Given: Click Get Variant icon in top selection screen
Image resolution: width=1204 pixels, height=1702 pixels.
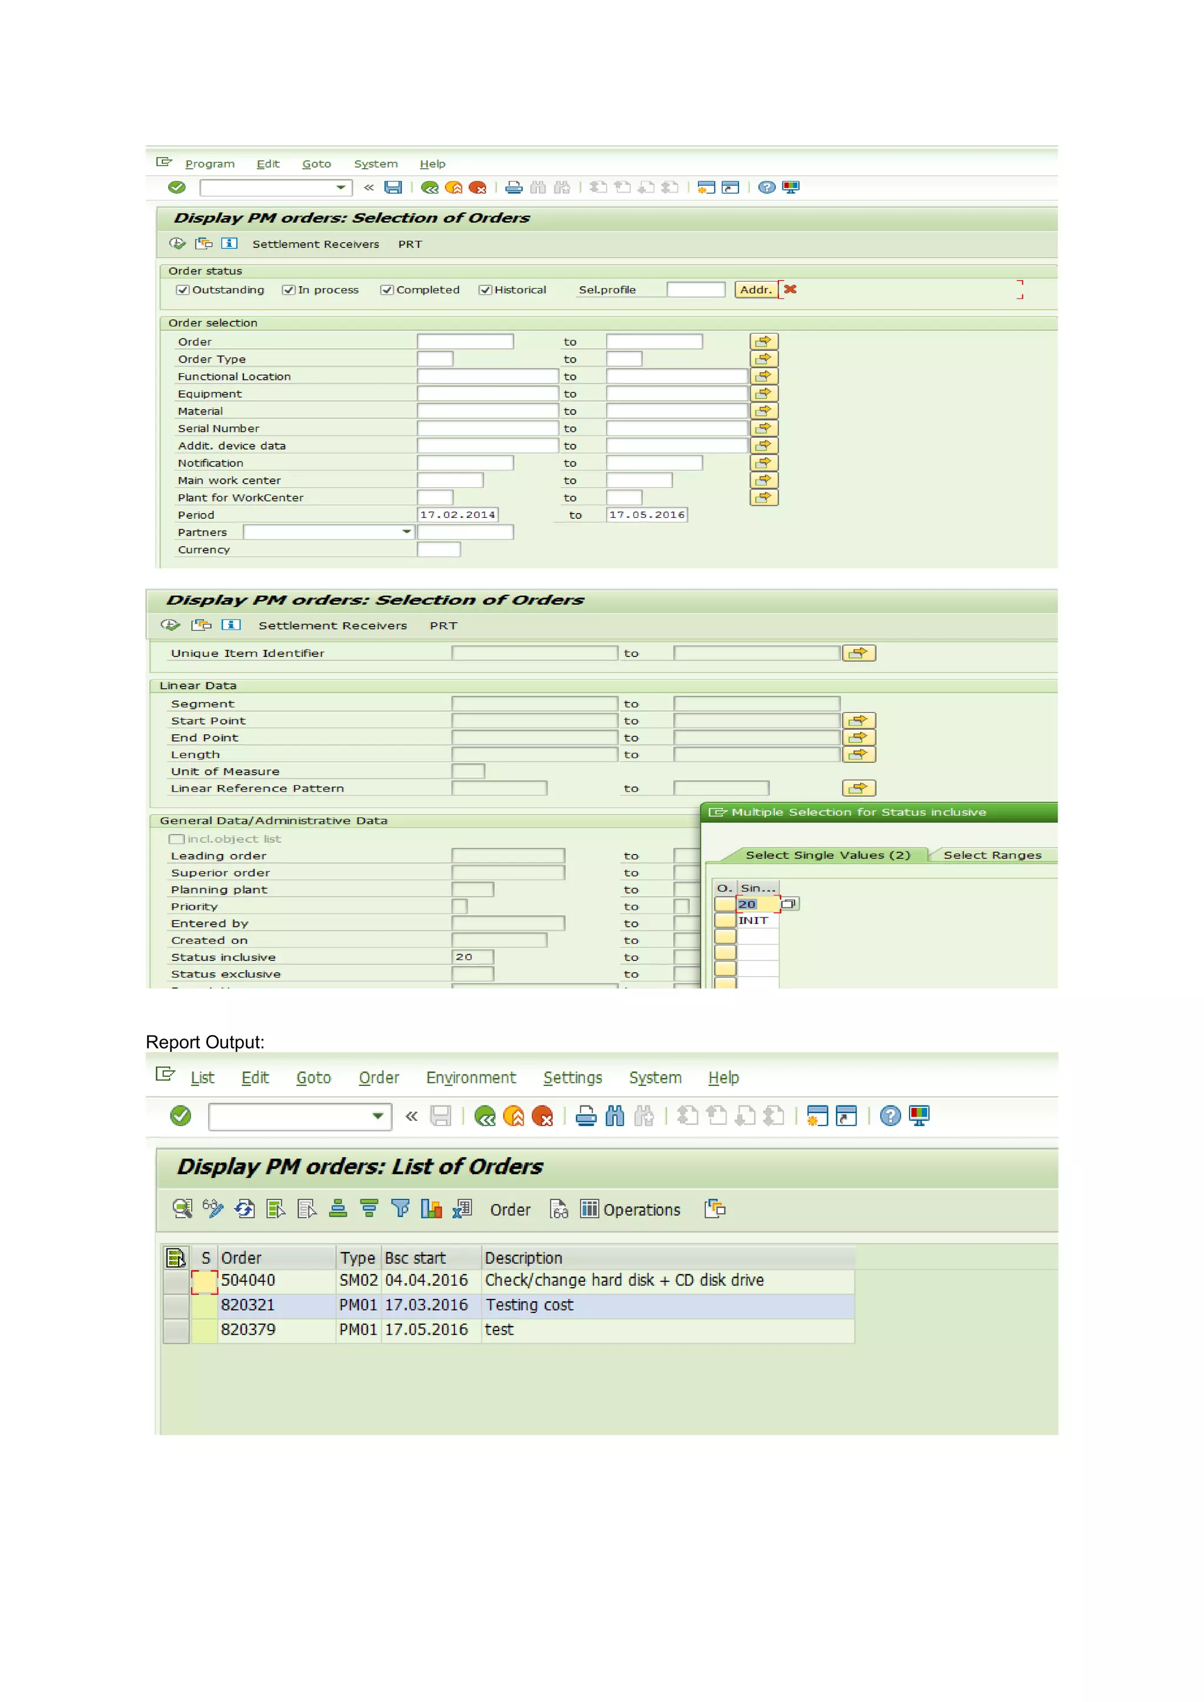Looking at the screenshot, I should [204, 243].
